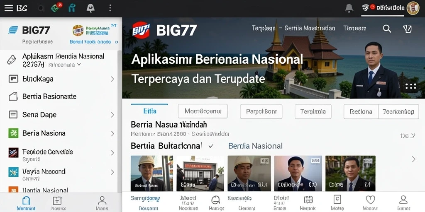Click the teal gift icon in top bar
This screenshot has width=425, height=212.
72,8
